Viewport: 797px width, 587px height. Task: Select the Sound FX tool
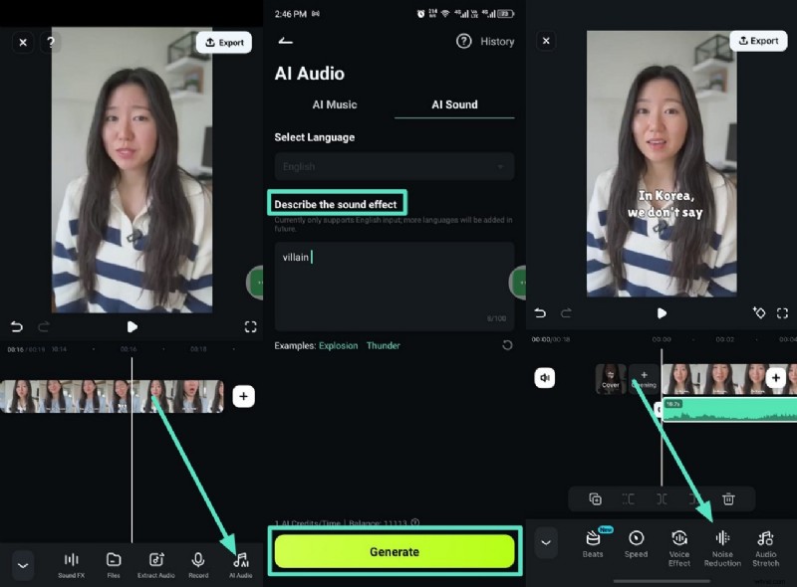click(71, 562)
